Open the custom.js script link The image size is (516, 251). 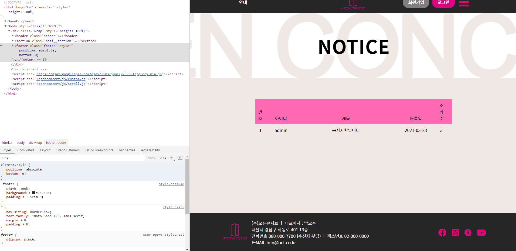click(61, 79)
